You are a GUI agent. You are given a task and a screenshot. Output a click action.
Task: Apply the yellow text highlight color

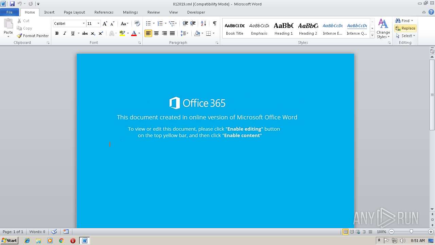coord(122,33)
